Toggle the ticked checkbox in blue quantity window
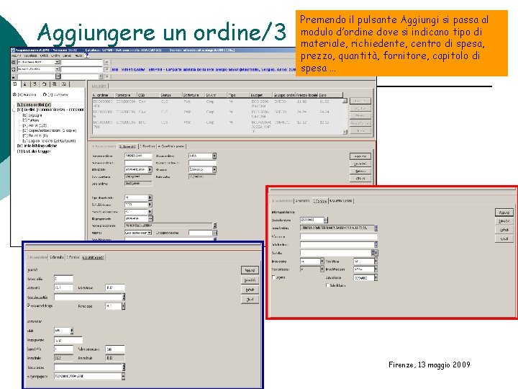 tap(29, 305)
